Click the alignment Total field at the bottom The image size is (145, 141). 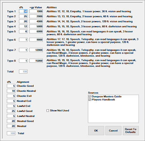point(11,133)
